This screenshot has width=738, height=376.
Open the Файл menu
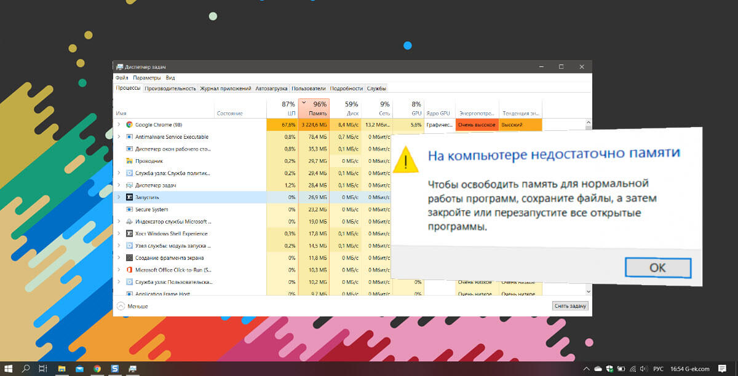pyautogui.click(x=121, y=78)
